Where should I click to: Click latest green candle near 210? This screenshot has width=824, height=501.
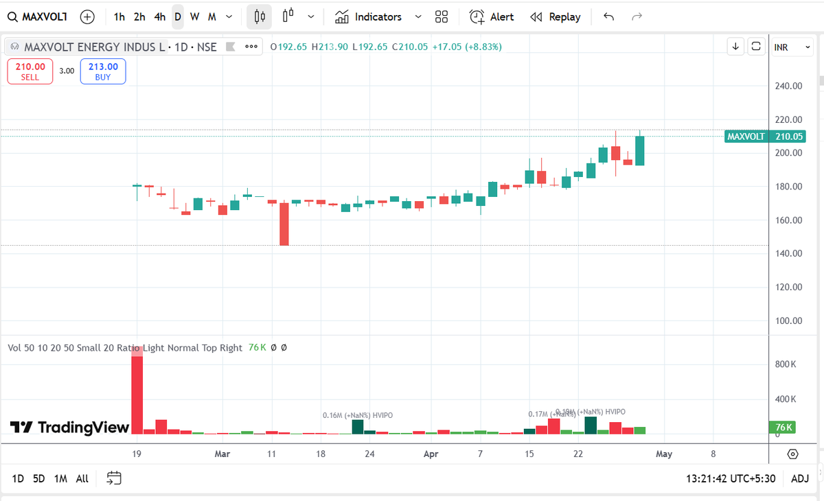point(640,150)
